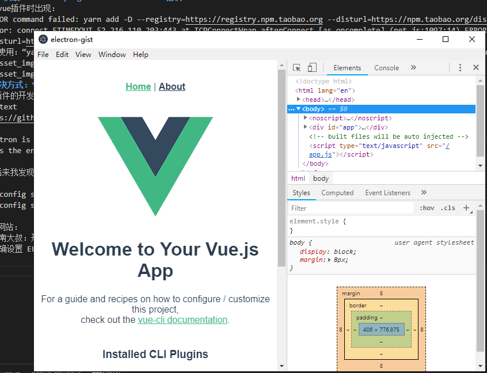487x373 pixels.
Task: Follow the vue-cli documentation link
Action: [182, 319]
